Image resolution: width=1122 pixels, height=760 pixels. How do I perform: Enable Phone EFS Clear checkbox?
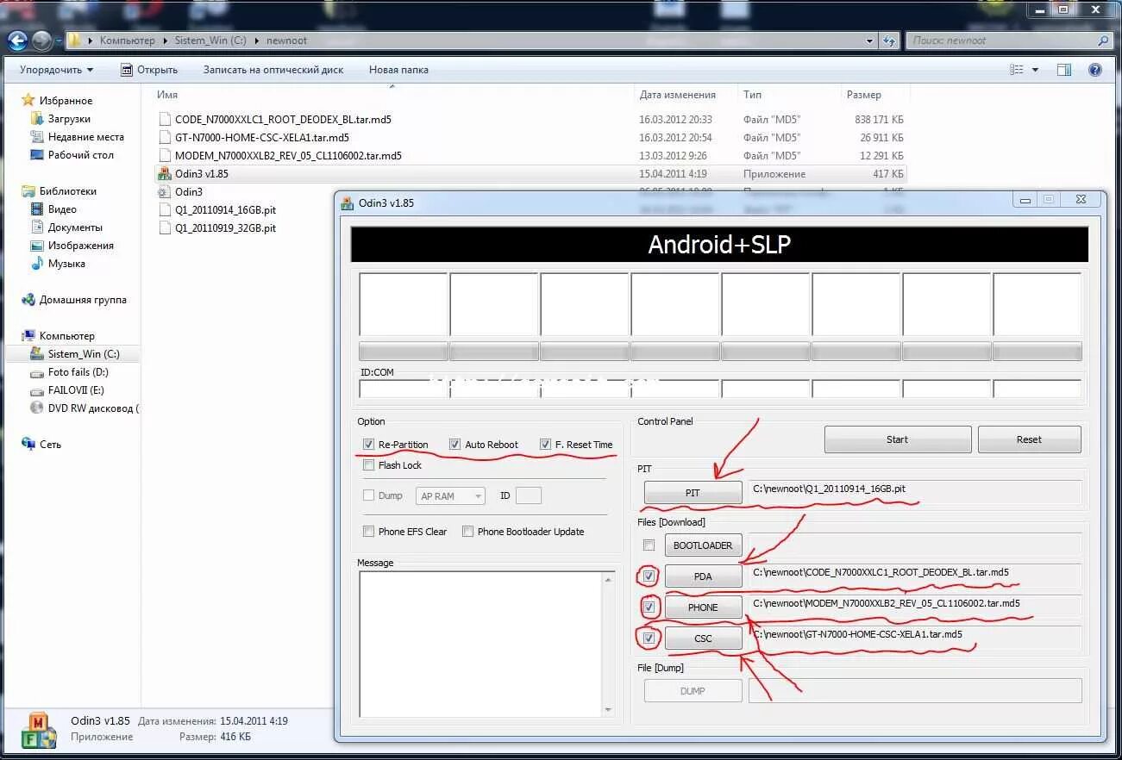(369, 532)
